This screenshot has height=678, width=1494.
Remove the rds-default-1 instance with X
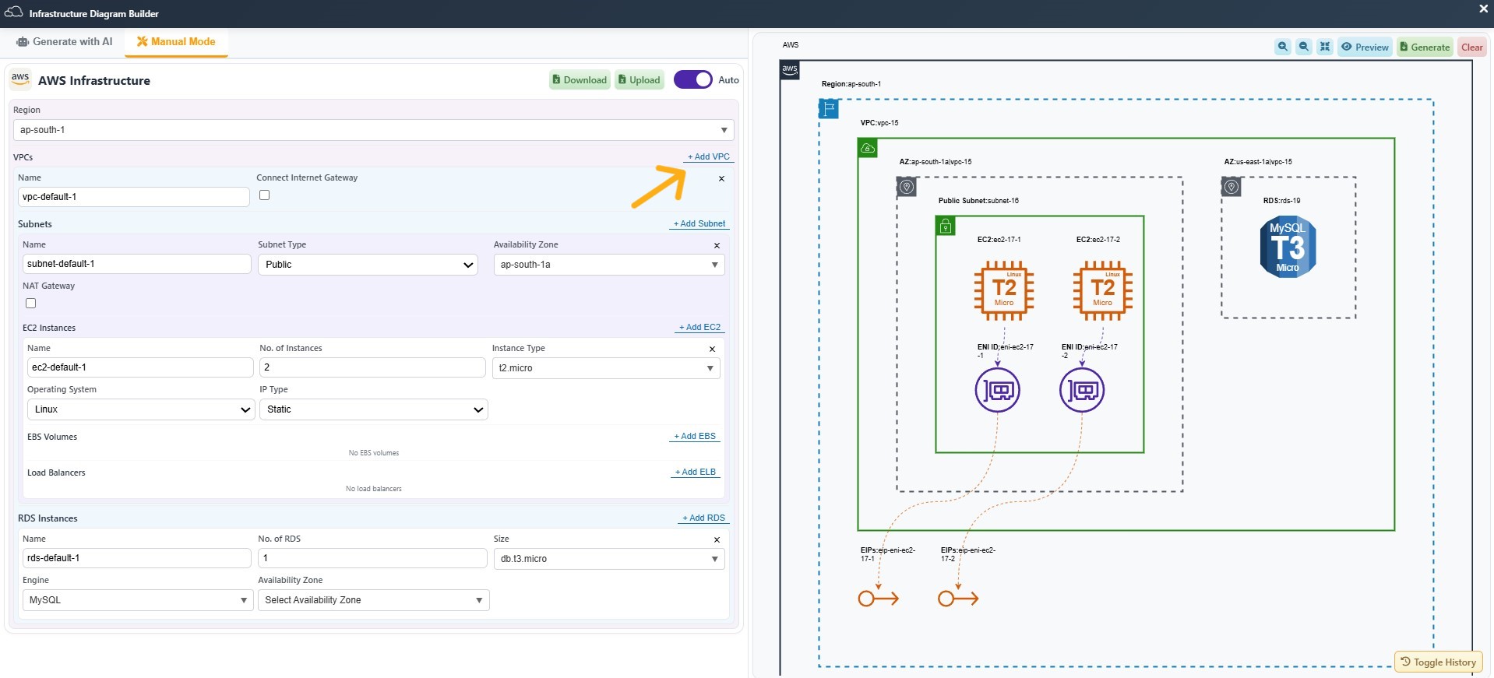pos(717,540)
